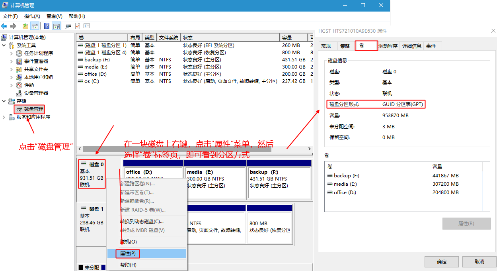Collapse the 存储 tree node
This screenshot has width=497, height=271.
click(x=4, y=101)
